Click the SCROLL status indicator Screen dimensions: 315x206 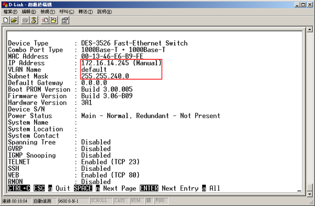pyautogui.click(x=101, y=201)
